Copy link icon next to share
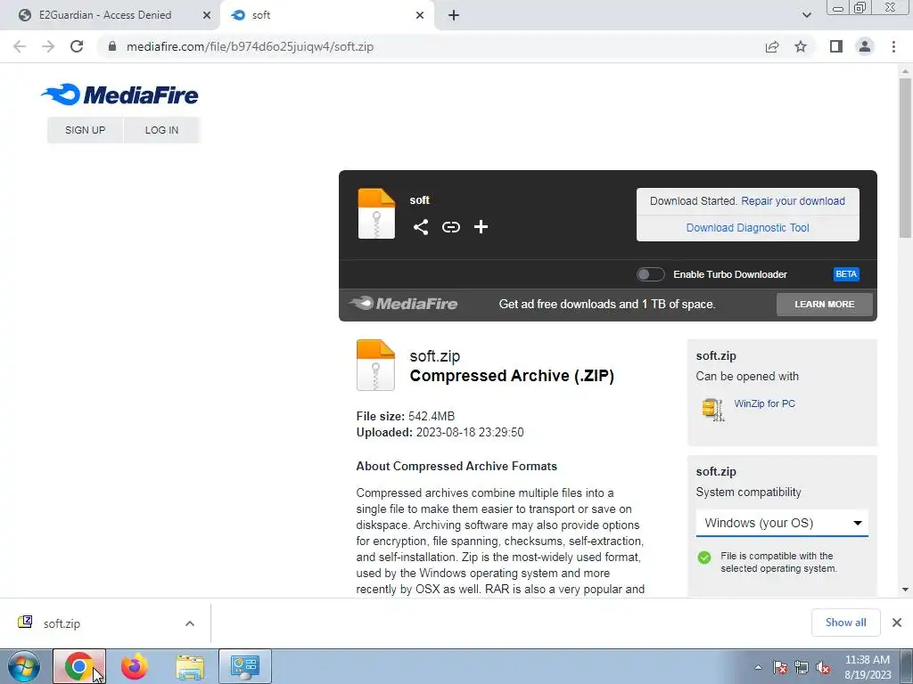Viewport: 913px width, 684px height. pyautogui.click(x=450, y=227)
